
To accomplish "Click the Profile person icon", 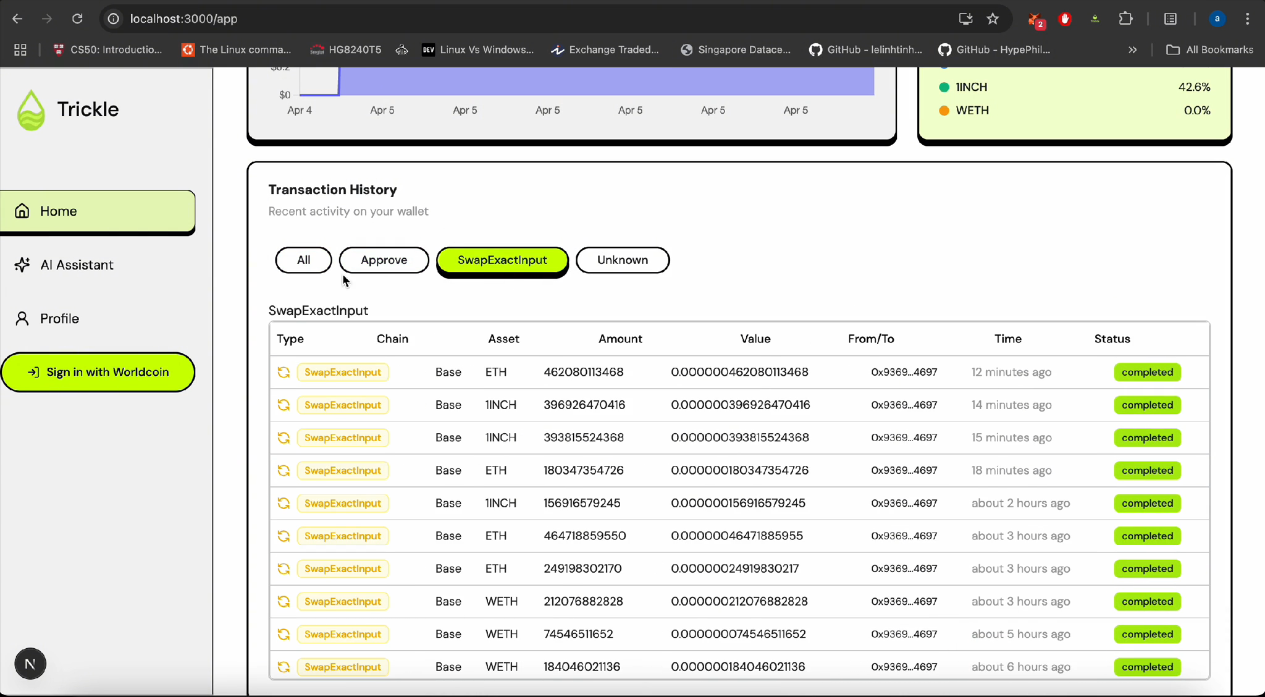I will point(22,319).
